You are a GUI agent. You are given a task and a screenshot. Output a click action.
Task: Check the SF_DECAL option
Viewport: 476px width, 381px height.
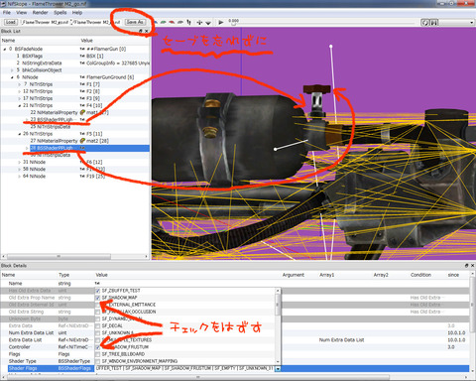(x=97, y=326)
